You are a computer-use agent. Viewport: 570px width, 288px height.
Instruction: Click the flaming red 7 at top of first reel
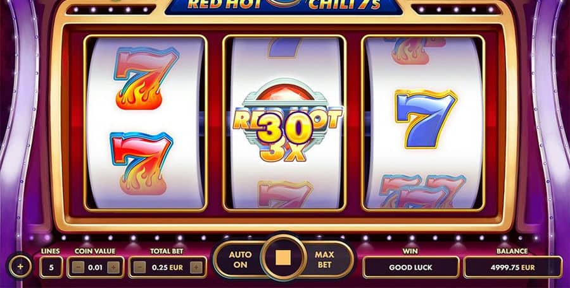point(146,78)
